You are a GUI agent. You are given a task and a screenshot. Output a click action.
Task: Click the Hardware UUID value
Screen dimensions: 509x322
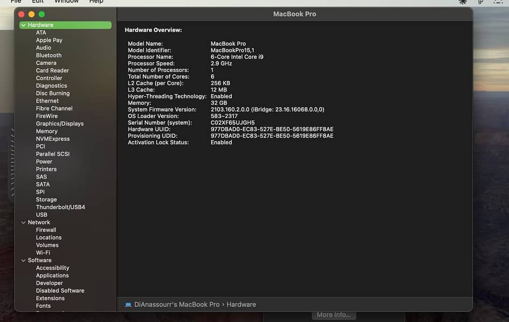(x=272, y=129)
